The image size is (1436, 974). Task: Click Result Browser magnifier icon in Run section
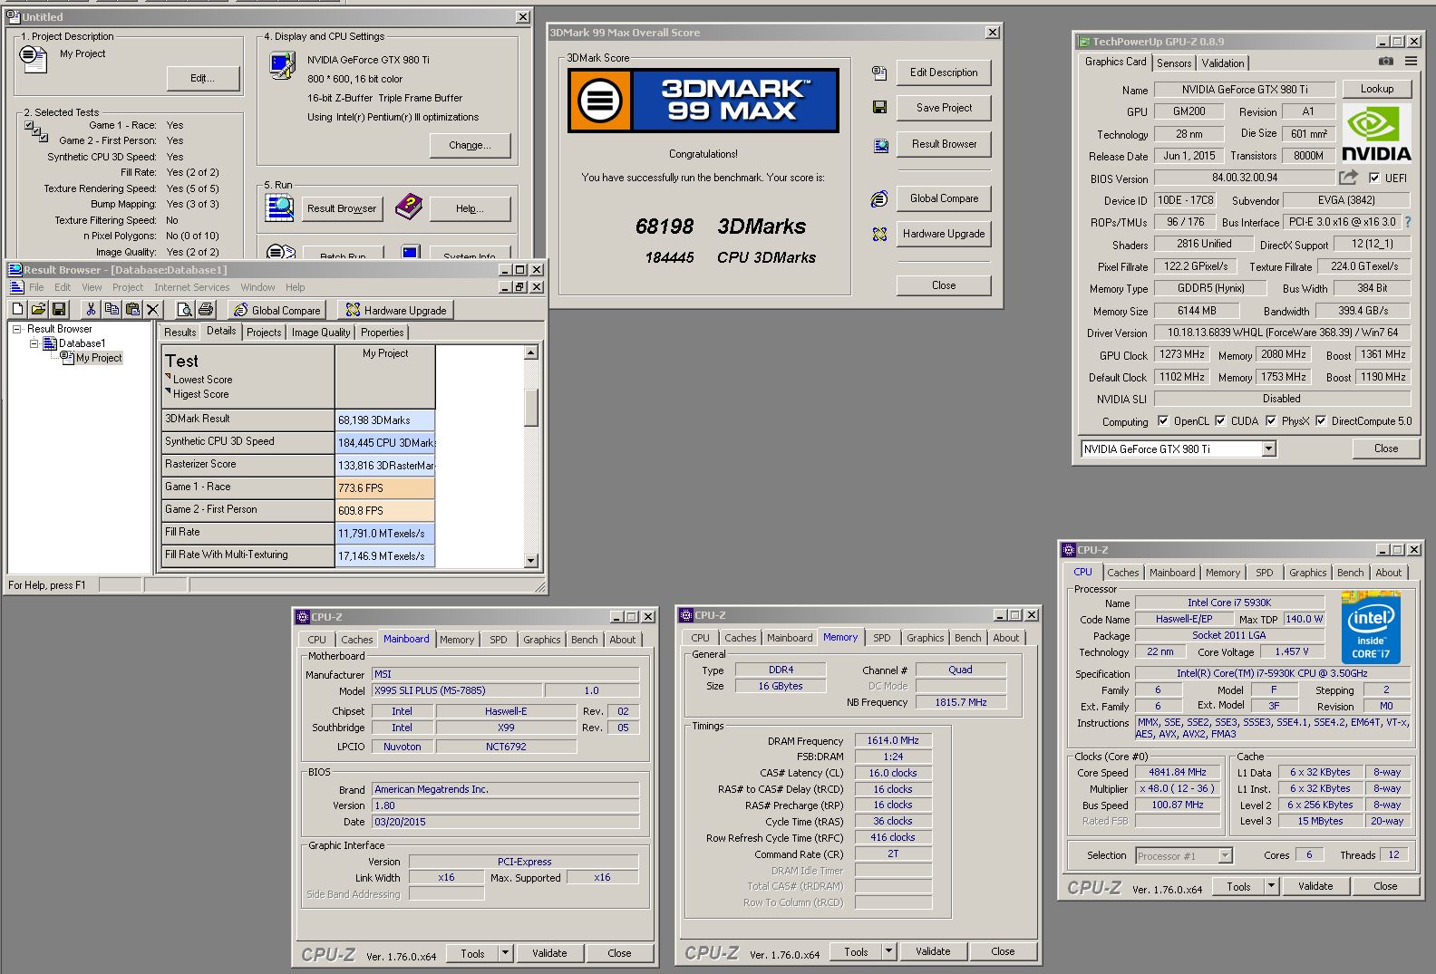(x=279, y=207)
